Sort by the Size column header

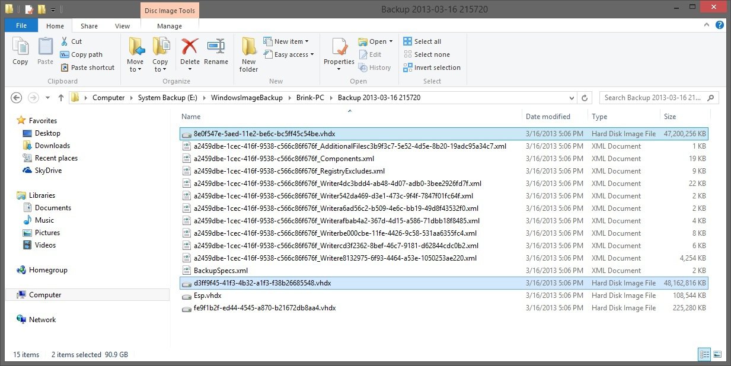click(x=670, y=117)
